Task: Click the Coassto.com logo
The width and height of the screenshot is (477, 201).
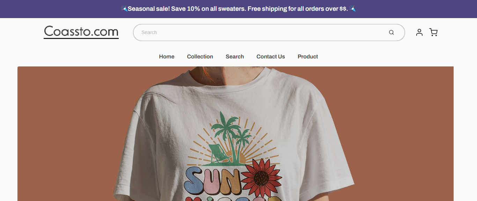Action: (x=81, y=32)
